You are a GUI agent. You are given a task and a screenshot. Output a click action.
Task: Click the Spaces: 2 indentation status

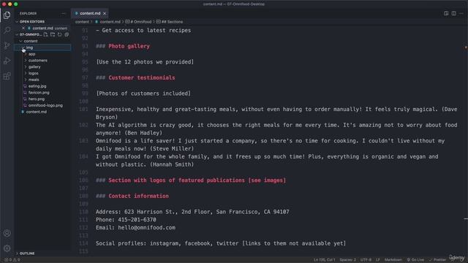tap(347, 260)
